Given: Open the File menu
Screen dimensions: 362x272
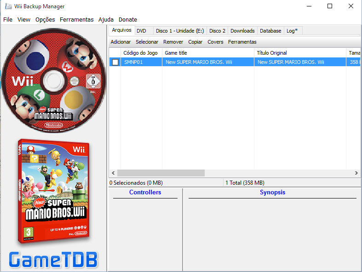Looking at the screenshot, I should (x=8, y=20).
